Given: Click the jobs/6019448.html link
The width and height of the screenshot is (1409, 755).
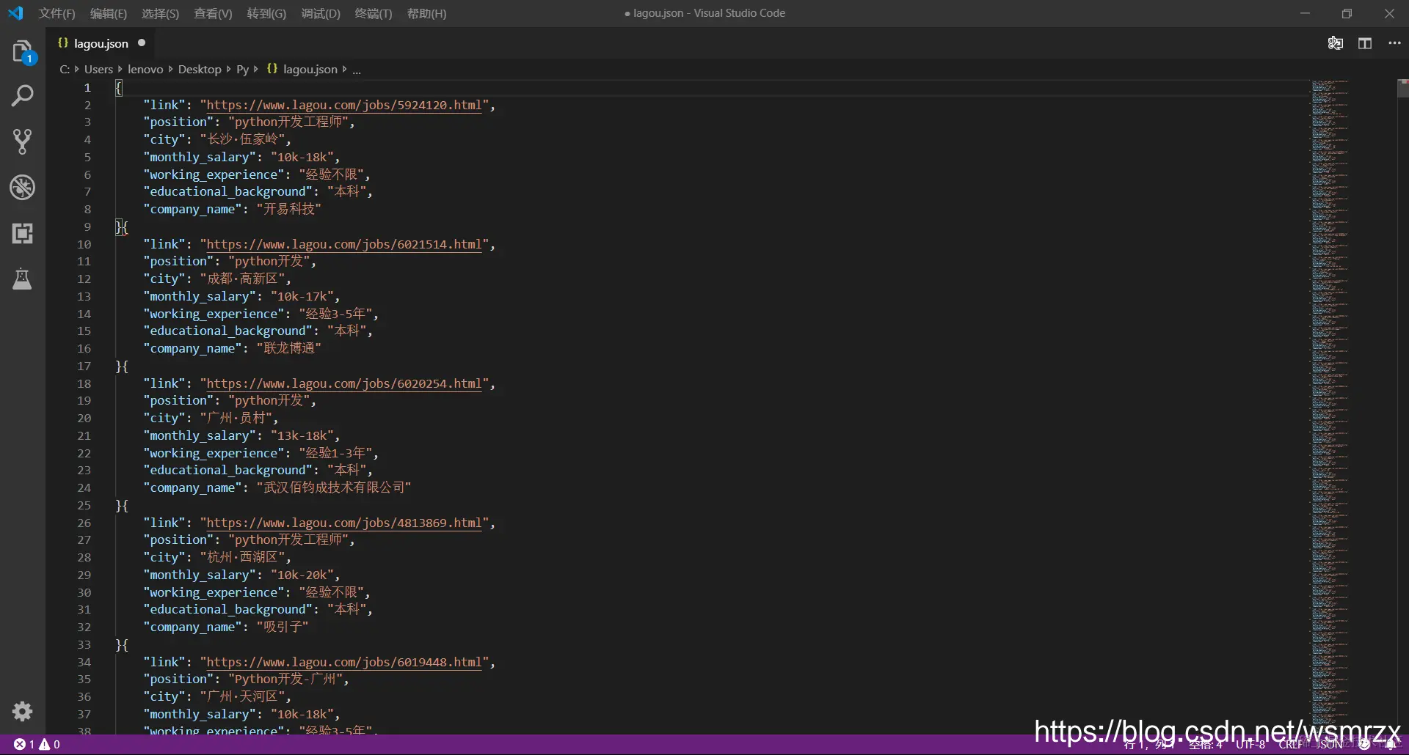Looking at the screenshot, I should pos(344,662).
